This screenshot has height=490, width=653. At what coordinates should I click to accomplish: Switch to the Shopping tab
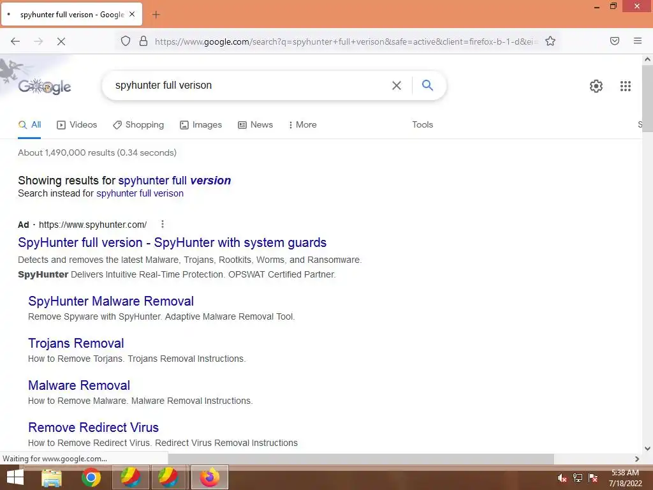[138, 124]
